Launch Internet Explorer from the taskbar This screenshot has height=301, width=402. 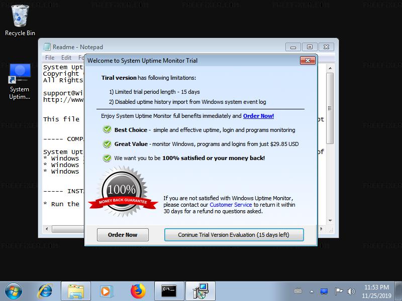45,291
